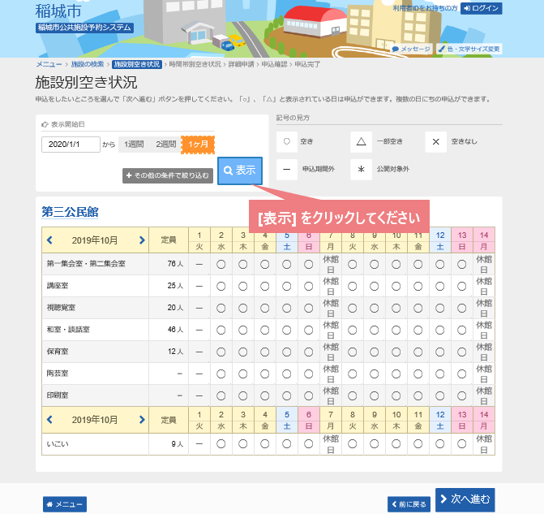Select いこい availability on day 2
This screenshot has height=514, width=544.
221,444
